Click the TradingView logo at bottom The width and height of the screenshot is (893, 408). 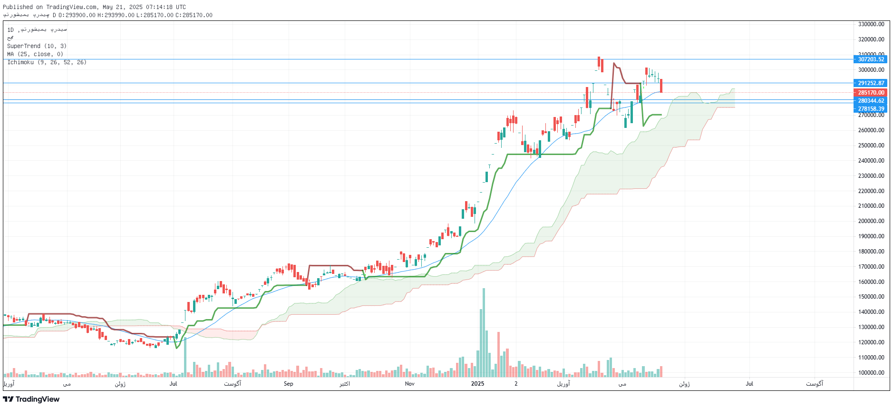point(31,399)
